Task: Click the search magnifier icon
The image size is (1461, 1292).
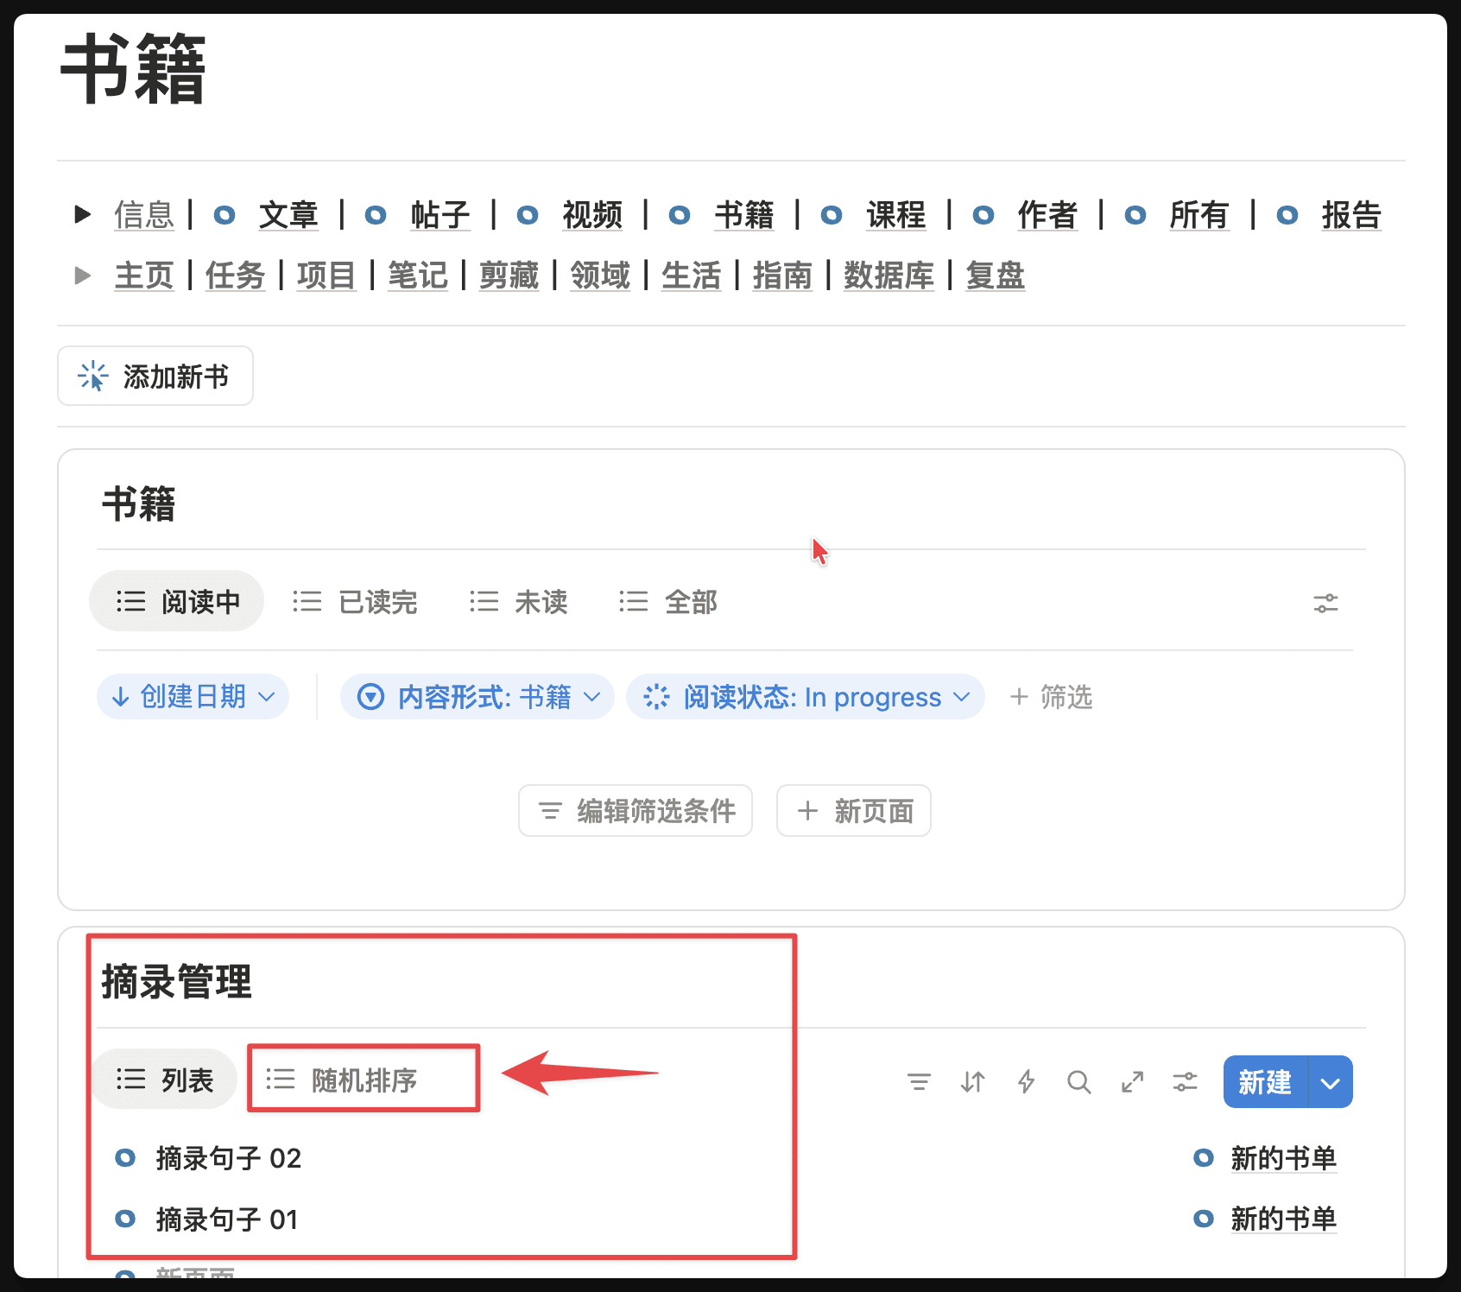Action: coord(1078,1081)
